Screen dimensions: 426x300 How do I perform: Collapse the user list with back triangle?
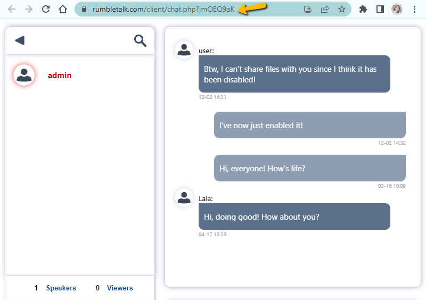point(20,40)
